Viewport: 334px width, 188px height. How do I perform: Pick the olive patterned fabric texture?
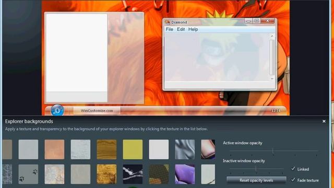point(159,174)
